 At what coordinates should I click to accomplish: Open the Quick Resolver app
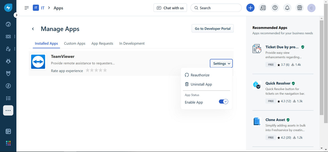278,83
